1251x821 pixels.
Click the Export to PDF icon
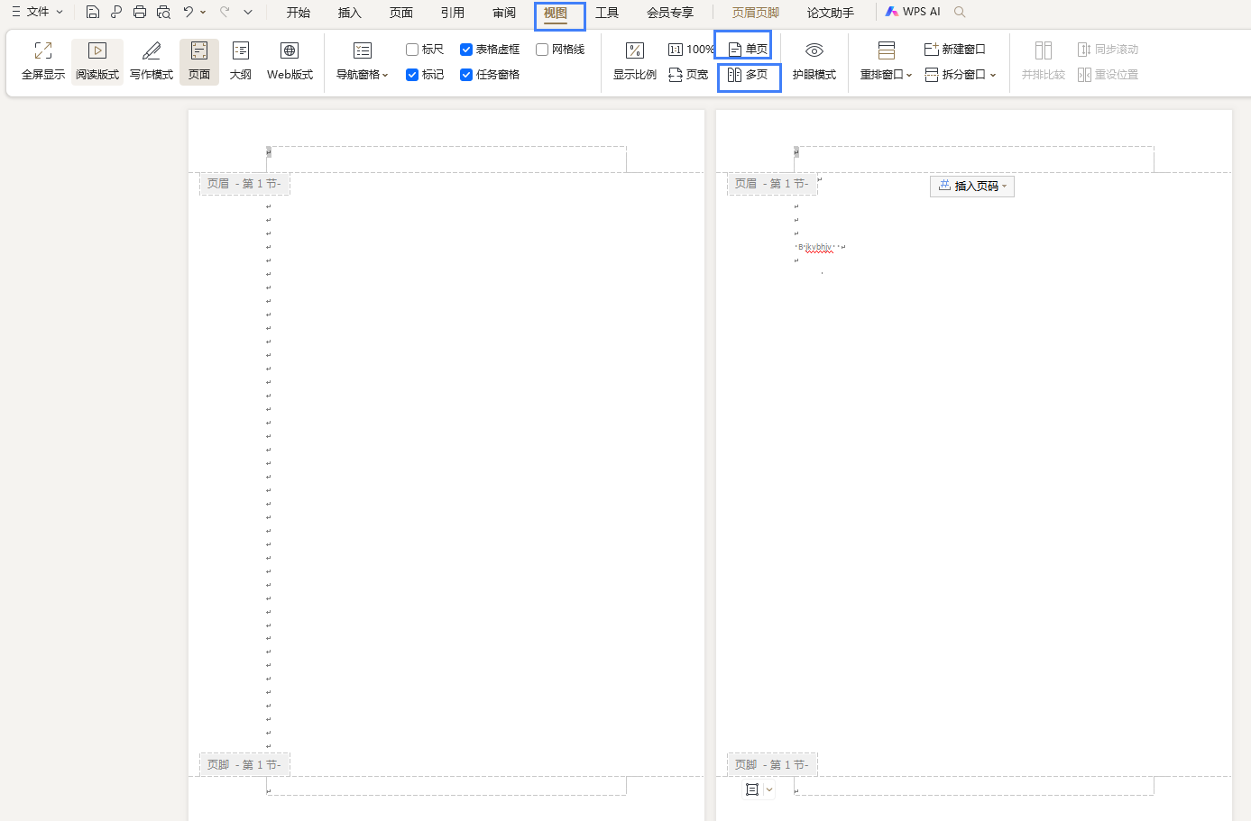coord(115,12)
